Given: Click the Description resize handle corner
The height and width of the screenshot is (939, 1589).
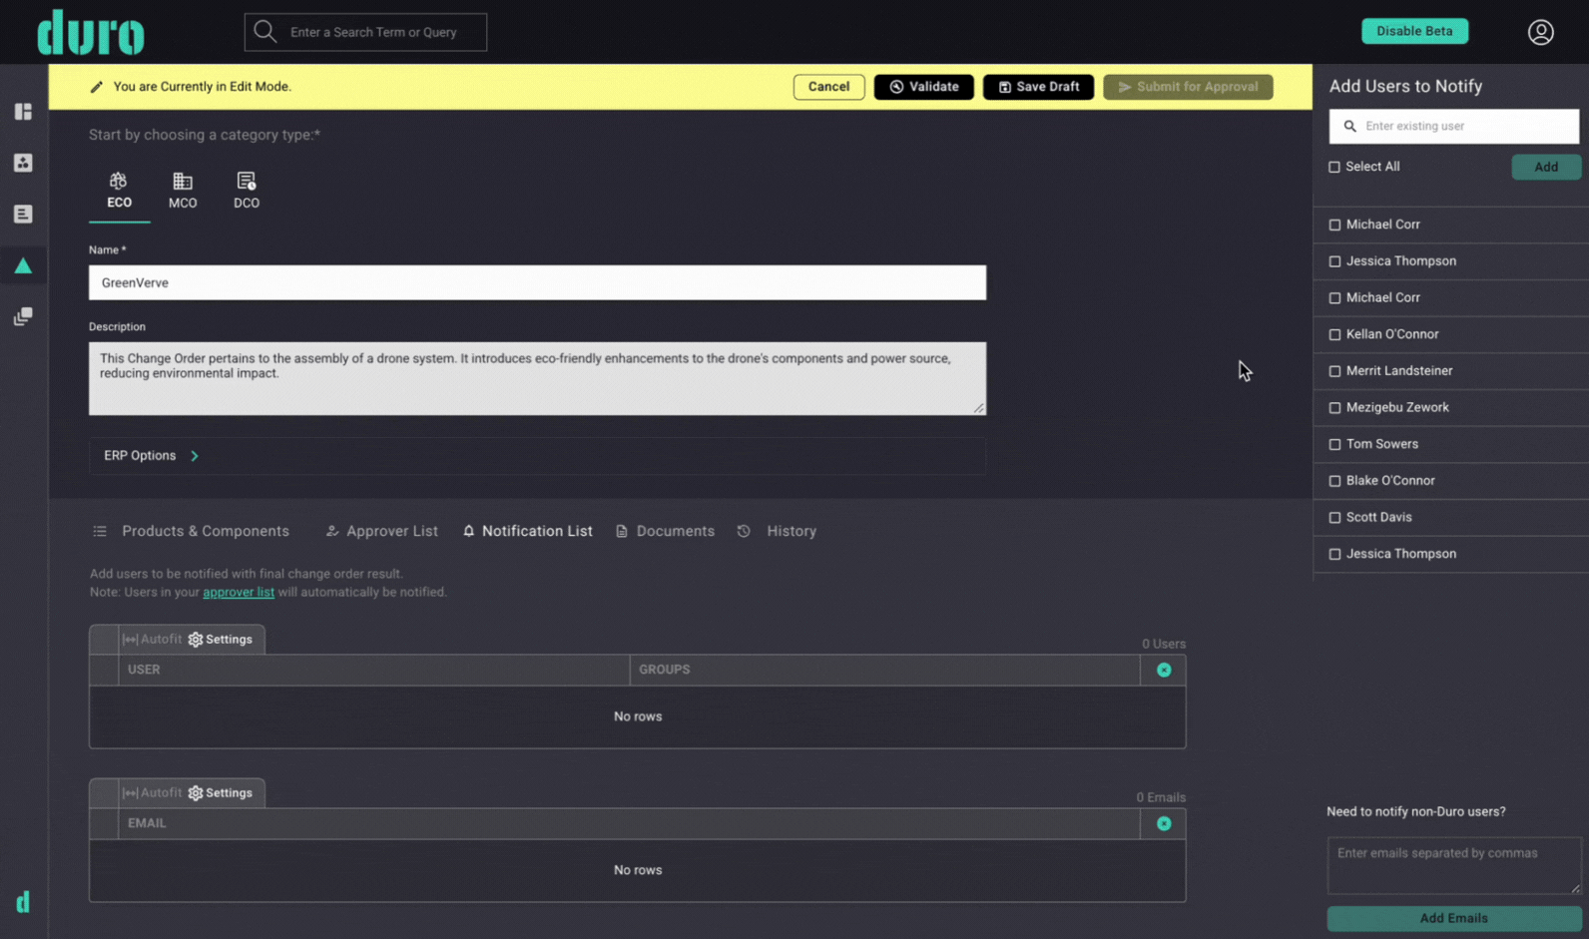Looking at the screenshot, I should 979,408.
